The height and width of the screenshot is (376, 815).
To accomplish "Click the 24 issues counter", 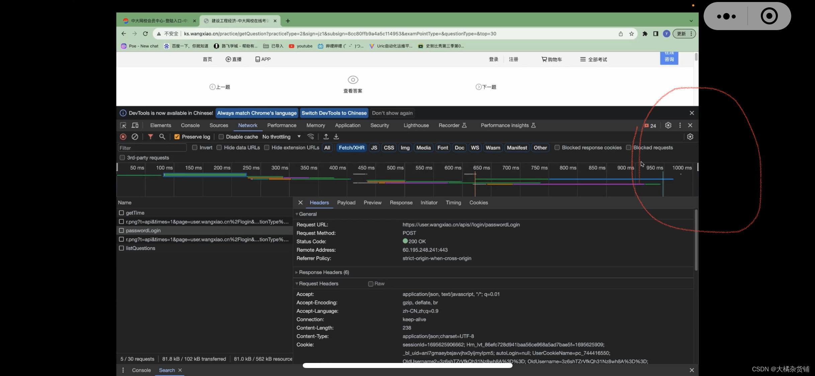I will pyautogui.click(x=650, y=126).
